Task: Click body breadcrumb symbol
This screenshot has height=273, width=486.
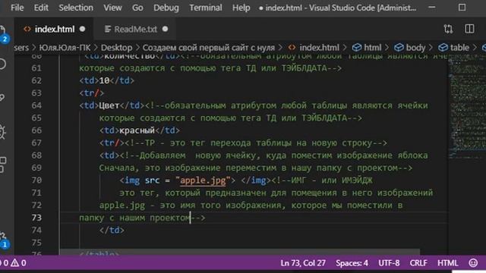Action: [410, 48]
